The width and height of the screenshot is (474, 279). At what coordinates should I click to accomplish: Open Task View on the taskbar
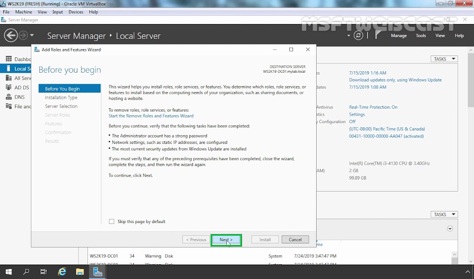click(44, 272)
